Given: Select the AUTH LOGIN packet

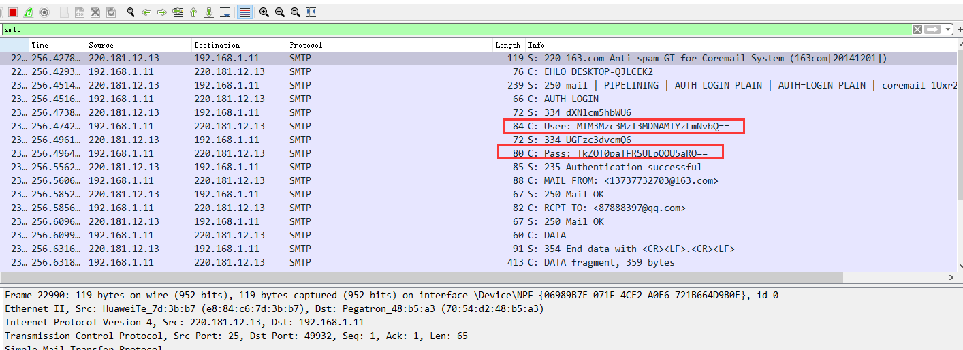Looking at the screenshot, I should pyautogui.click(x=478, y=99).
